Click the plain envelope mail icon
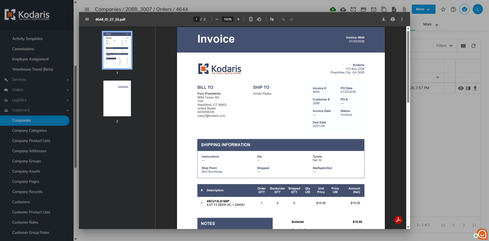 [374, 9]
